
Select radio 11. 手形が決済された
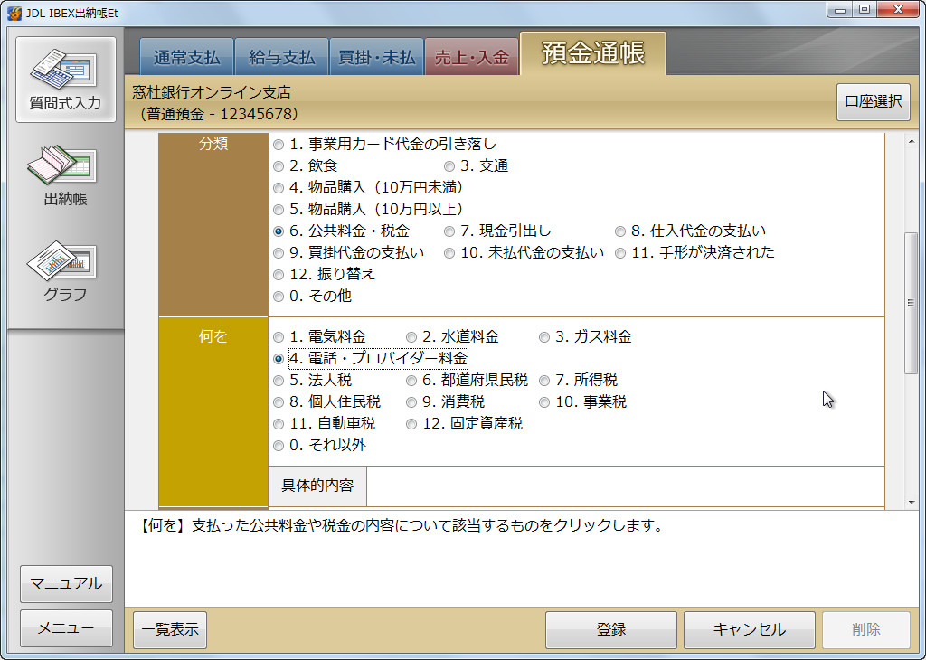tap(620, 253)
